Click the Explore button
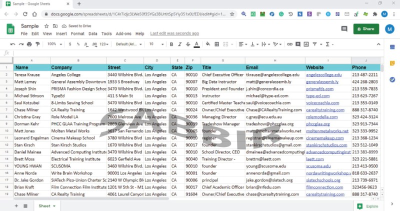Viewport: 400px width, 211px height. [x=367, y=206]
